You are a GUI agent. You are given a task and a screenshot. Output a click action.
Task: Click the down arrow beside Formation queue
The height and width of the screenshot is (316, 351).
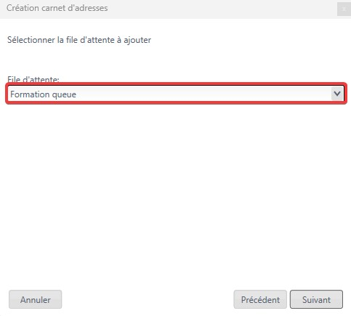[x=337, y=94]
